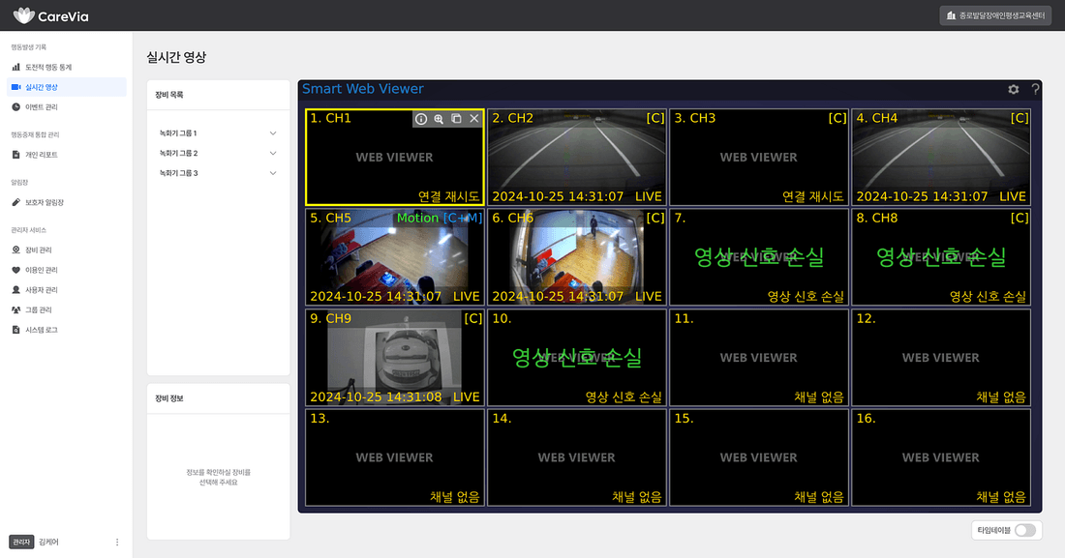1065x558 pixels.
Task: Close CH1 channel with X icon
Action: click(x=474, y=119)
